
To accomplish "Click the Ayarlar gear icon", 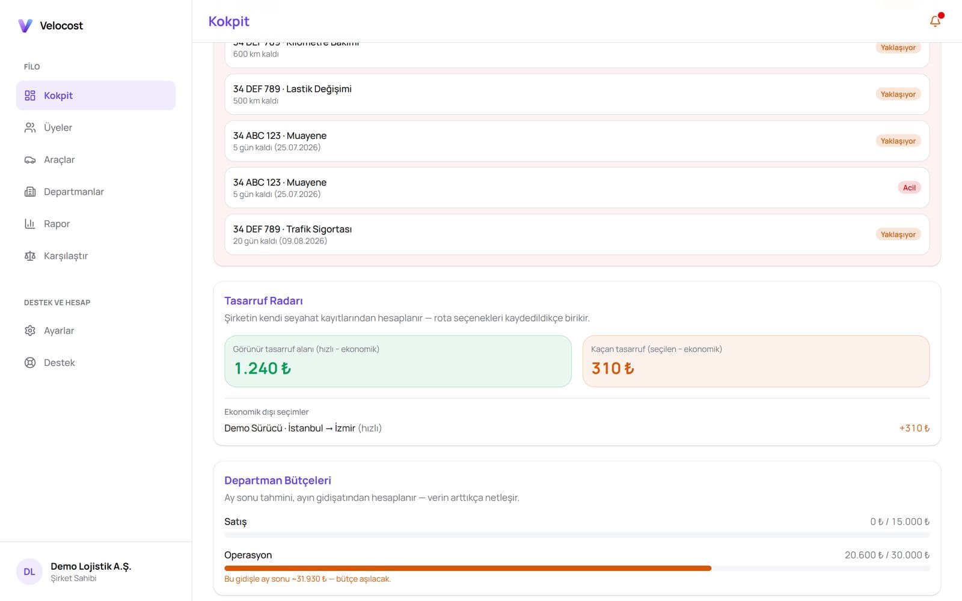I will click(30, 331).
